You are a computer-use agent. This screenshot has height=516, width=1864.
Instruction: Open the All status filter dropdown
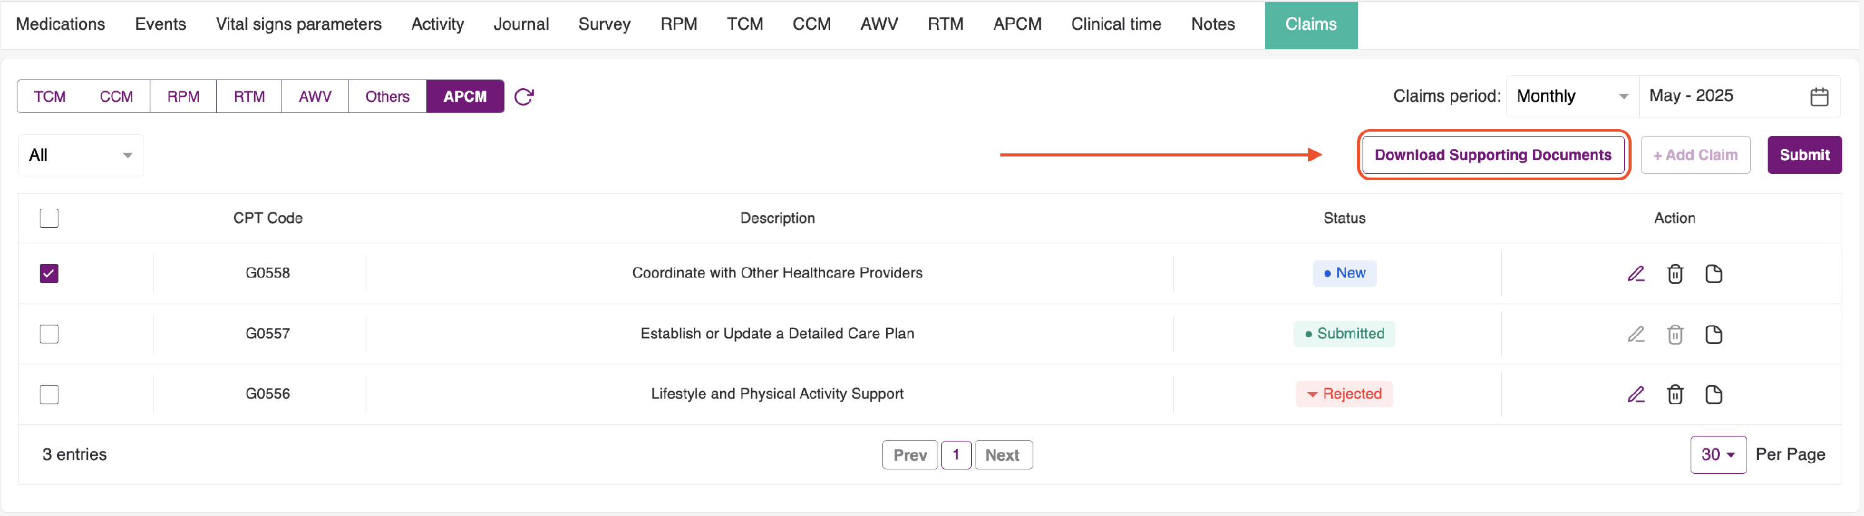point(80,155)
